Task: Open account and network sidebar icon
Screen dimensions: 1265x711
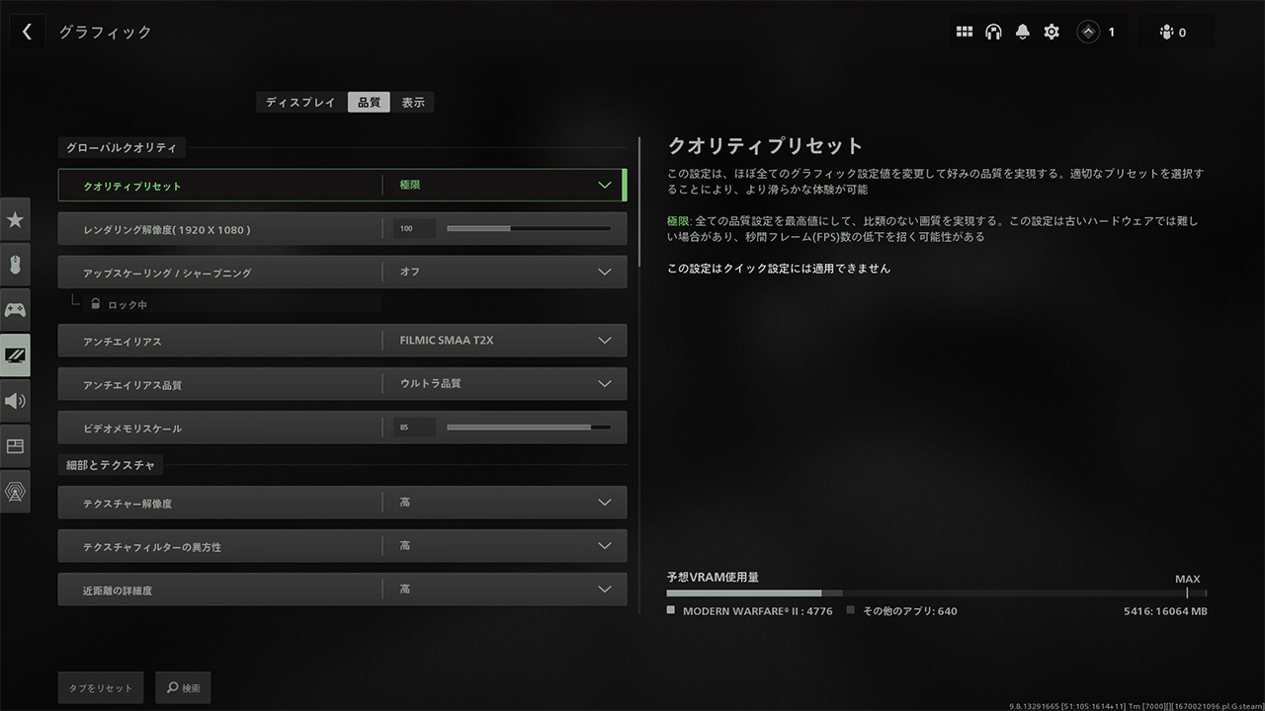Action: (x=15, y=492)
